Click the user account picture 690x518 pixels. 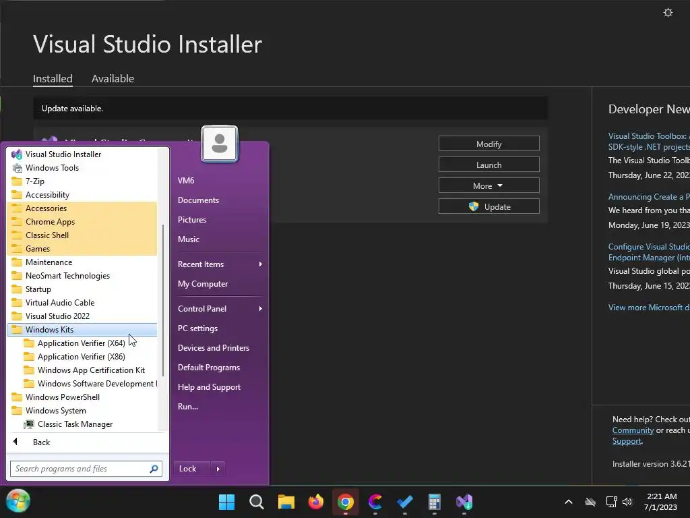[220, 144]
